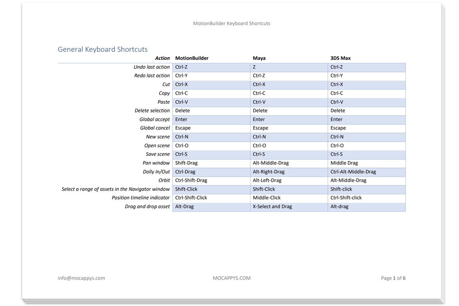Click the info@mocappys.com email in footer

pos(81,278)
